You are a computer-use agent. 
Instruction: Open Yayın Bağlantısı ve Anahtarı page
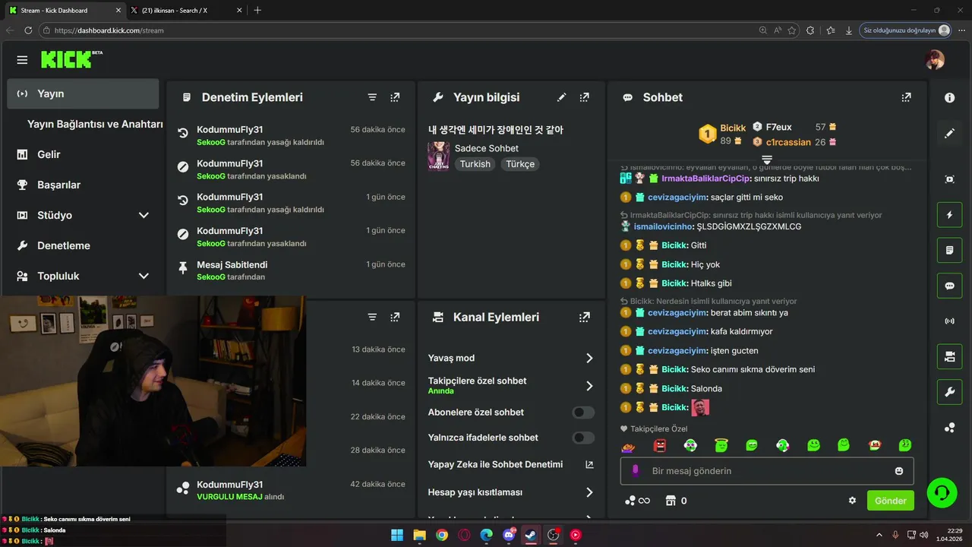coord(95,124)
